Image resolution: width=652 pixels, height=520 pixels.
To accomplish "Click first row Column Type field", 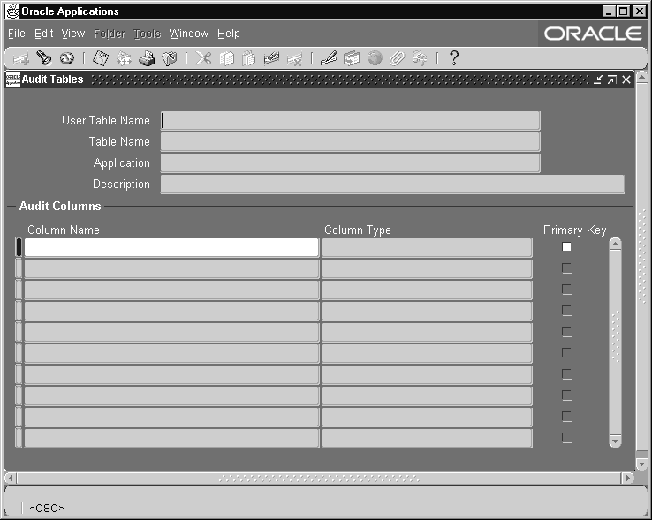I will pos(427,247).
